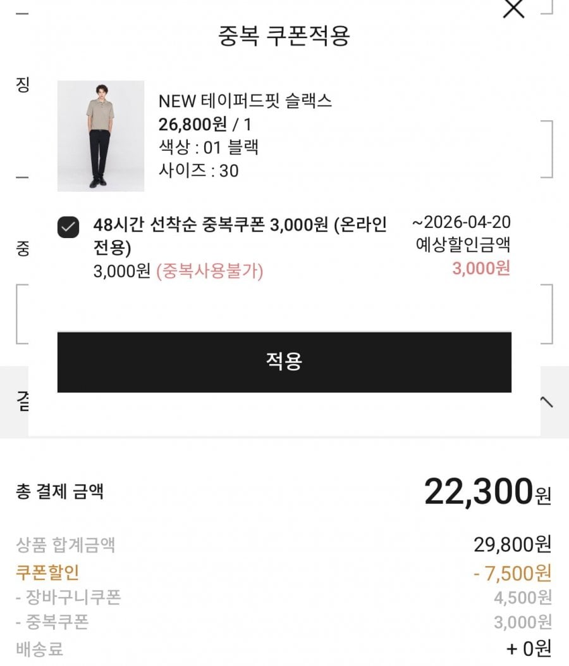
Task: Click the 배송료 row label
Action: [39, 648]
